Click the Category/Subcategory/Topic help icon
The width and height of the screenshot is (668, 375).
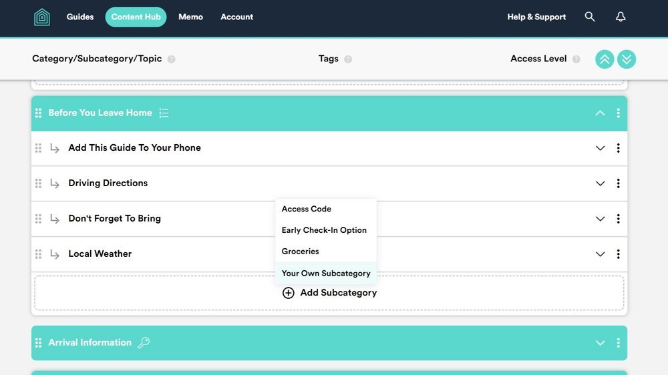(171, 59)
